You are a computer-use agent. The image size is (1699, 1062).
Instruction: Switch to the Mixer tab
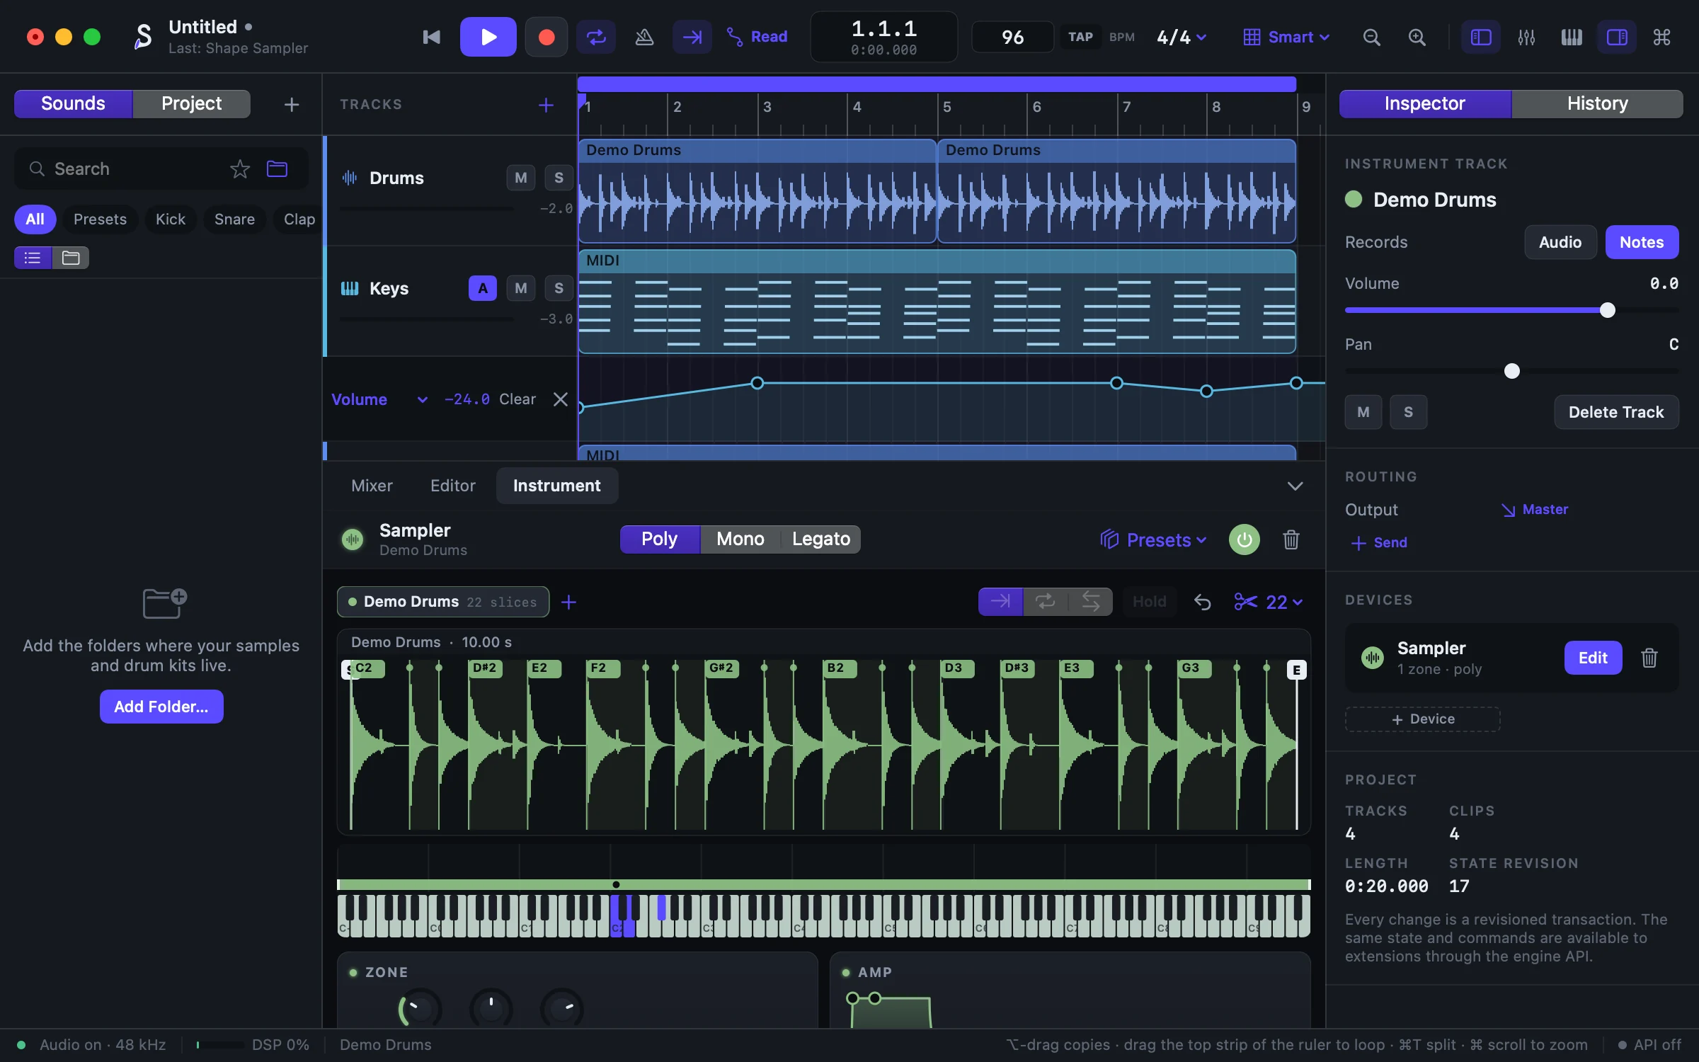coord(372,486)
